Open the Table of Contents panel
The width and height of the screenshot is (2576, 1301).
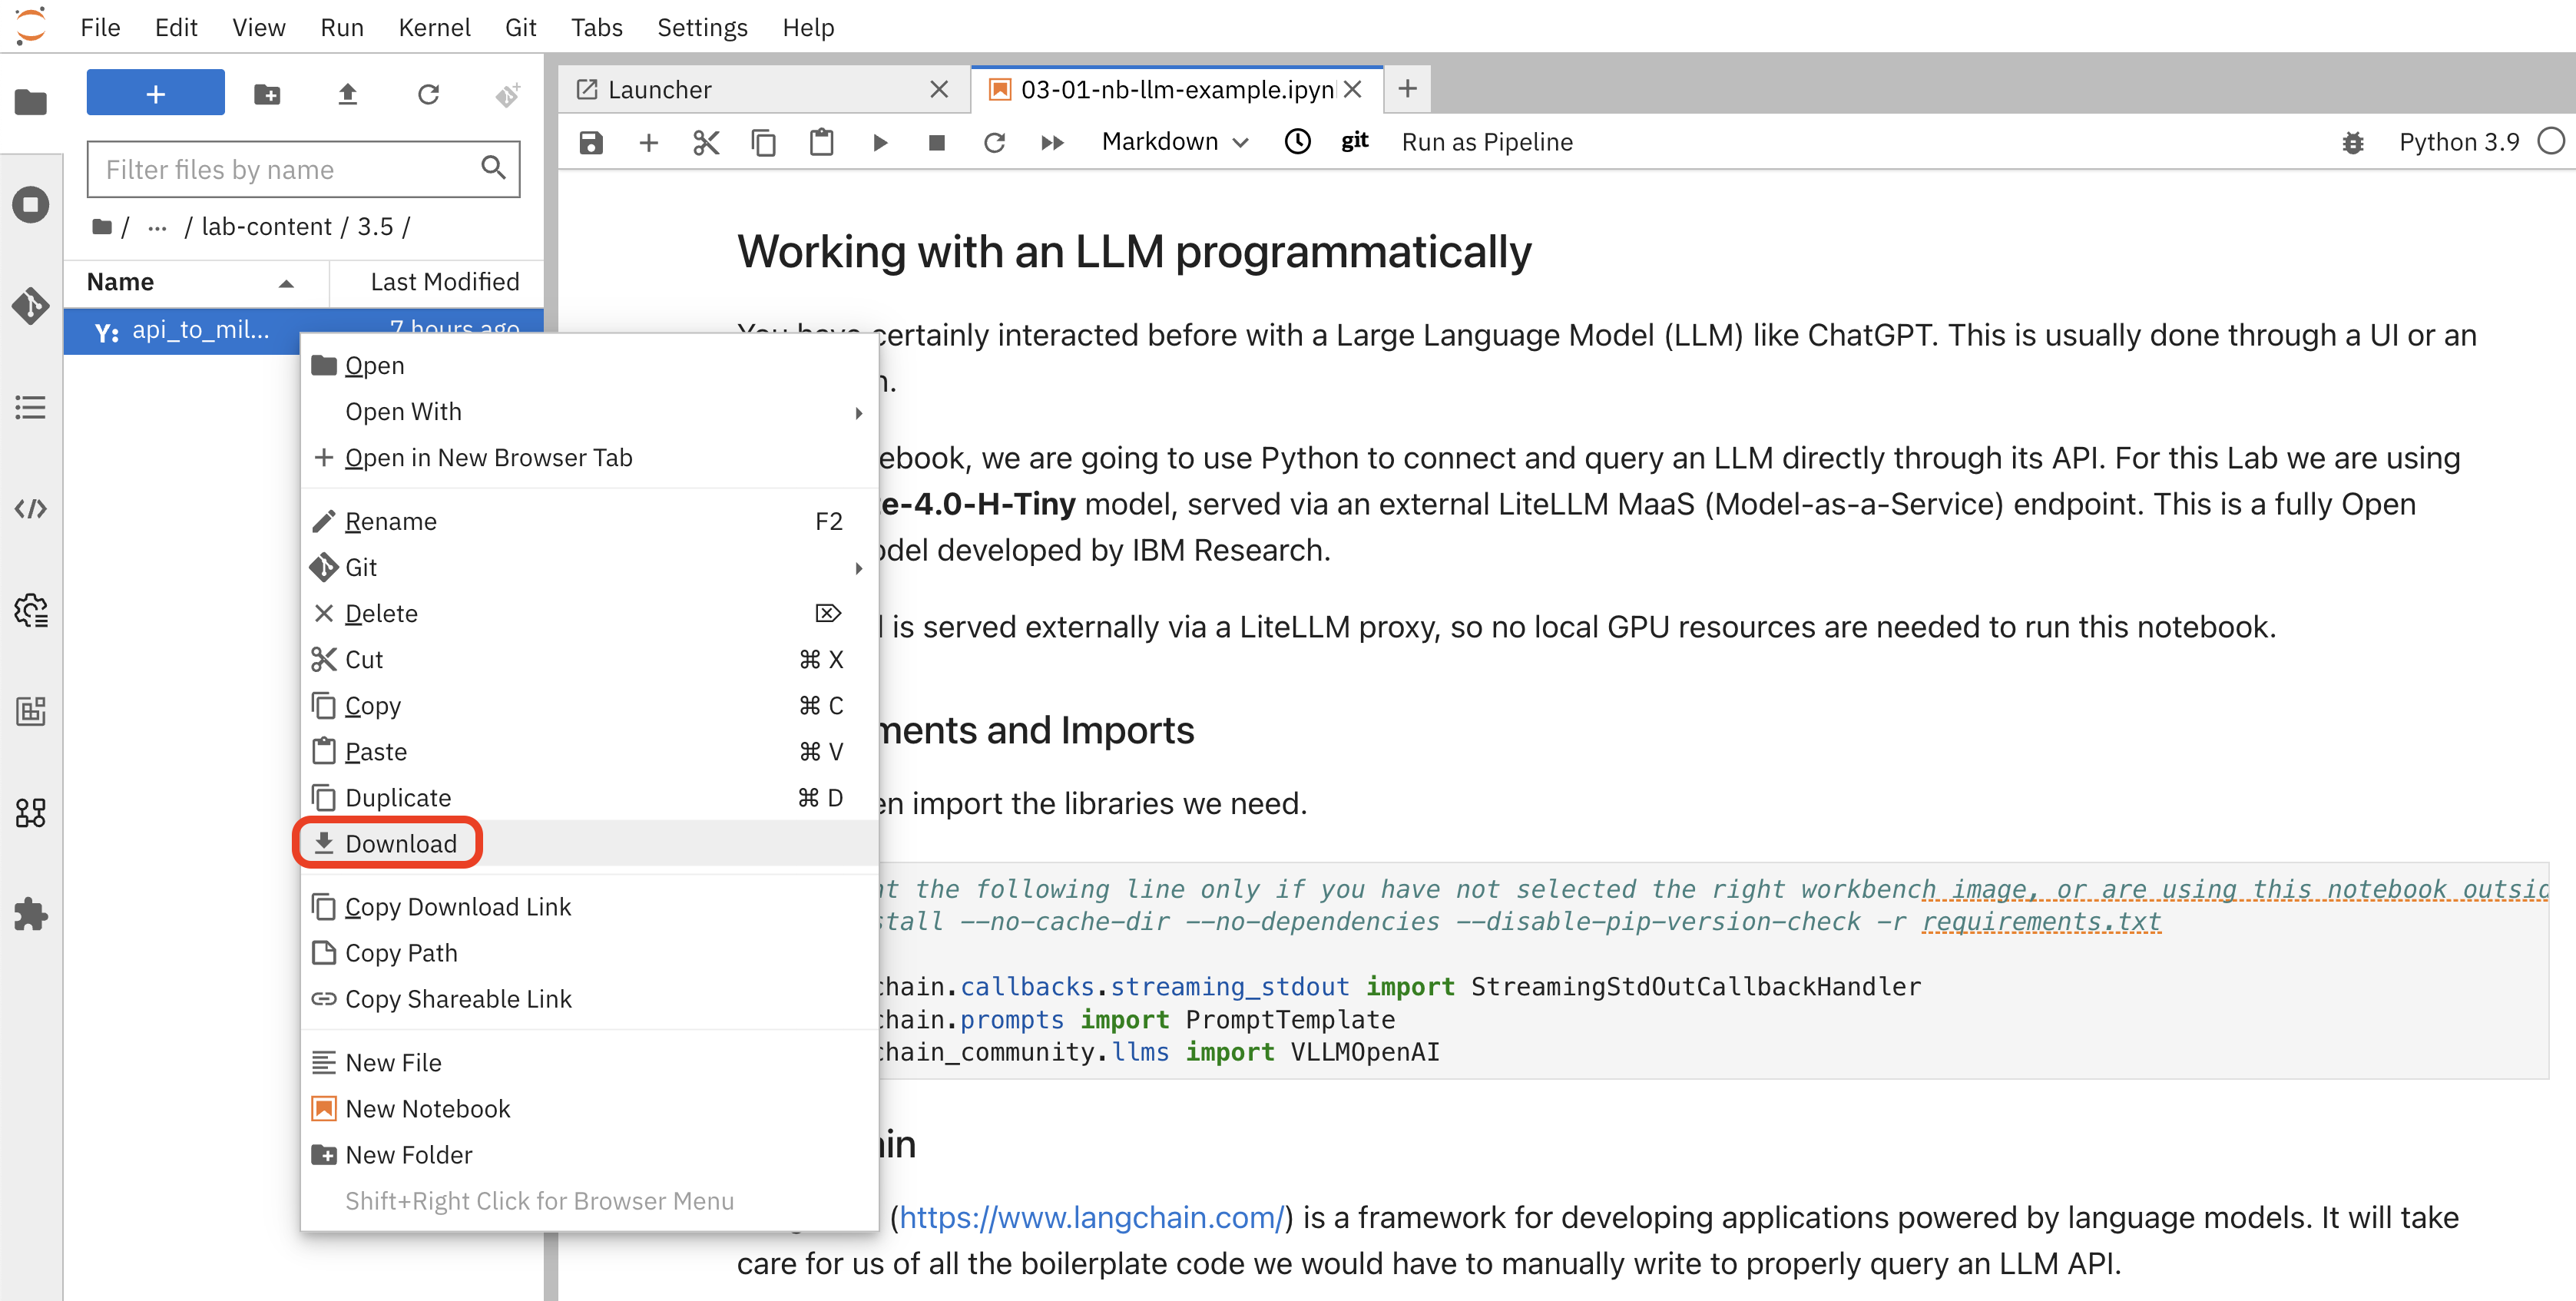31,407
